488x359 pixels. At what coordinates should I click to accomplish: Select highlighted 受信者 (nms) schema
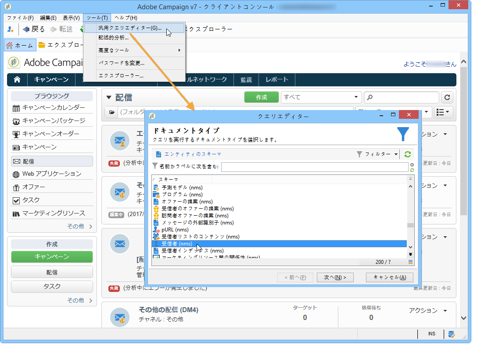[279, 244]
